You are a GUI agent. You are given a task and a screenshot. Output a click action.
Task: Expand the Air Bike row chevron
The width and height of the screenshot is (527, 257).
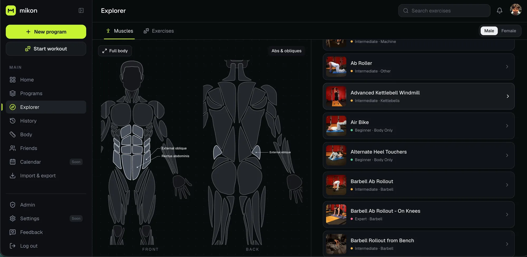[507, 126]
